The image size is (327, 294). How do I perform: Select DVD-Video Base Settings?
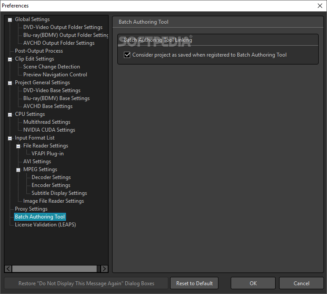point(52,90)
